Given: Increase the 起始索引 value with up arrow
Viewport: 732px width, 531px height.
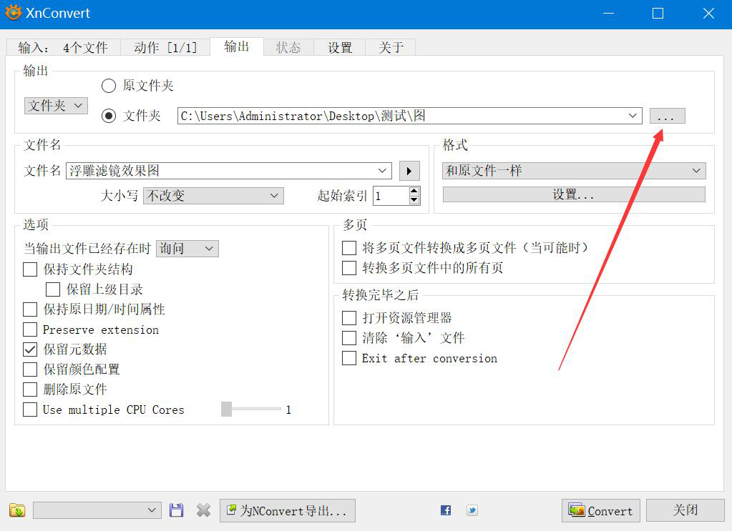Looking at the screenshot, I should coord(414,191).
